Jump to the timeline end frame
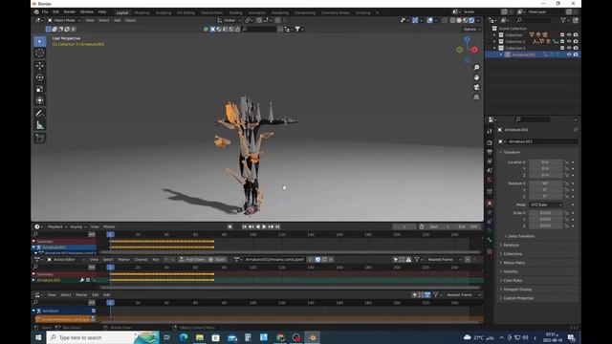This screenshot has width=612, height=344. (277, 226)
